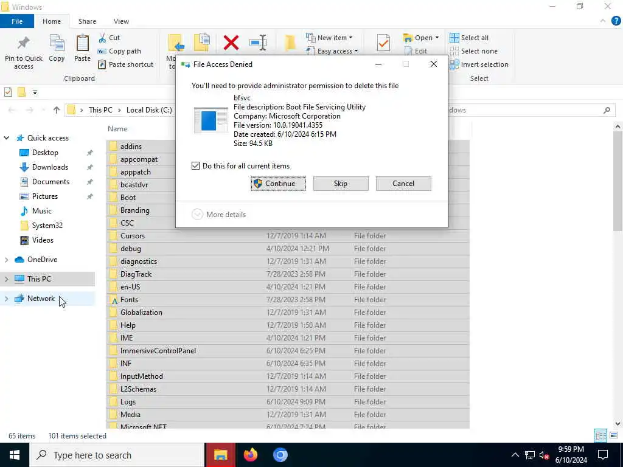Expand the Network tree node
The image size is (623, 467).
[x=6, y=299]
